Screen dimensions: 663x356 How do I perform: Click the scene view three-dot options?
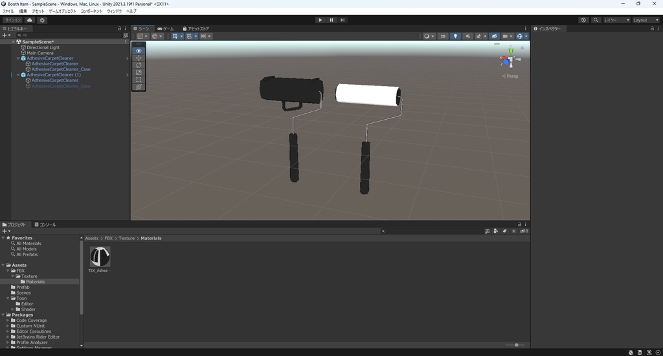526,28
